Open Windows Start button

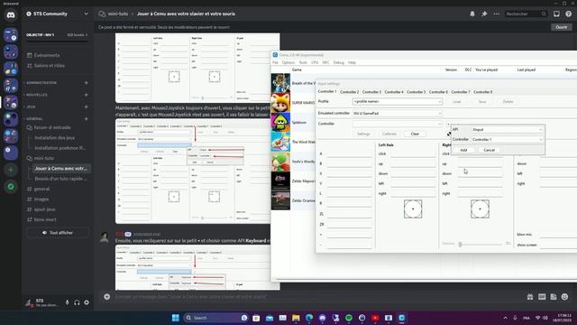click(176, 318)
